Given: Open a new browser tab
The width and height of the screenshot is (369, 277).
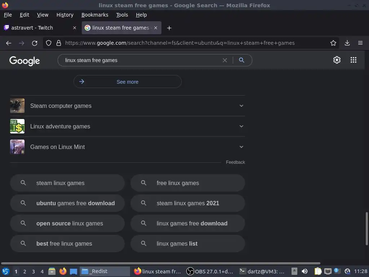Looking at the screenshot, I should pyautogui.click(x=169, y=28).
